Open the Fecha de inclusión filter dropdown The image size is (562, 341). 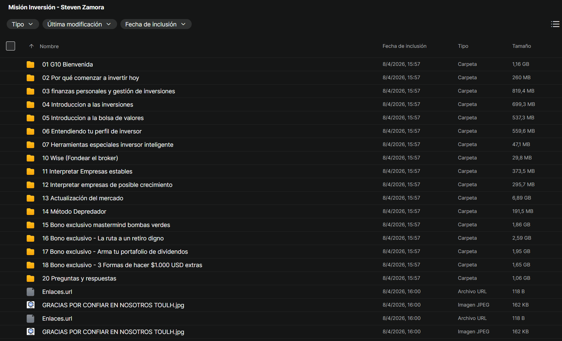click(156, 24)
